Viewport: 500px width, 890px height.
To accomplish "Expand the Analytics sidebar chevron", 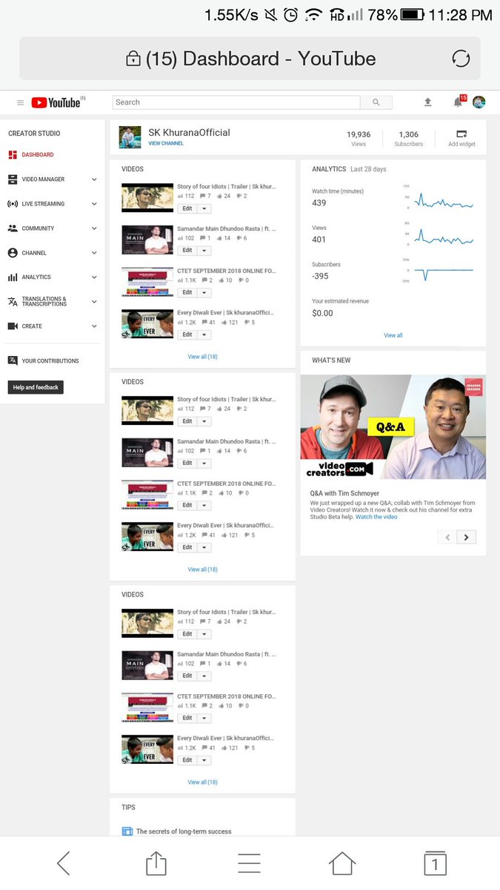I will click(x=94, y=277).
